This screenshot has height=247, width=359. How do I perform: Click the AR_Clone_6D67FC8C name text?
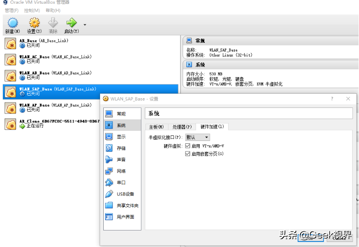60,121
